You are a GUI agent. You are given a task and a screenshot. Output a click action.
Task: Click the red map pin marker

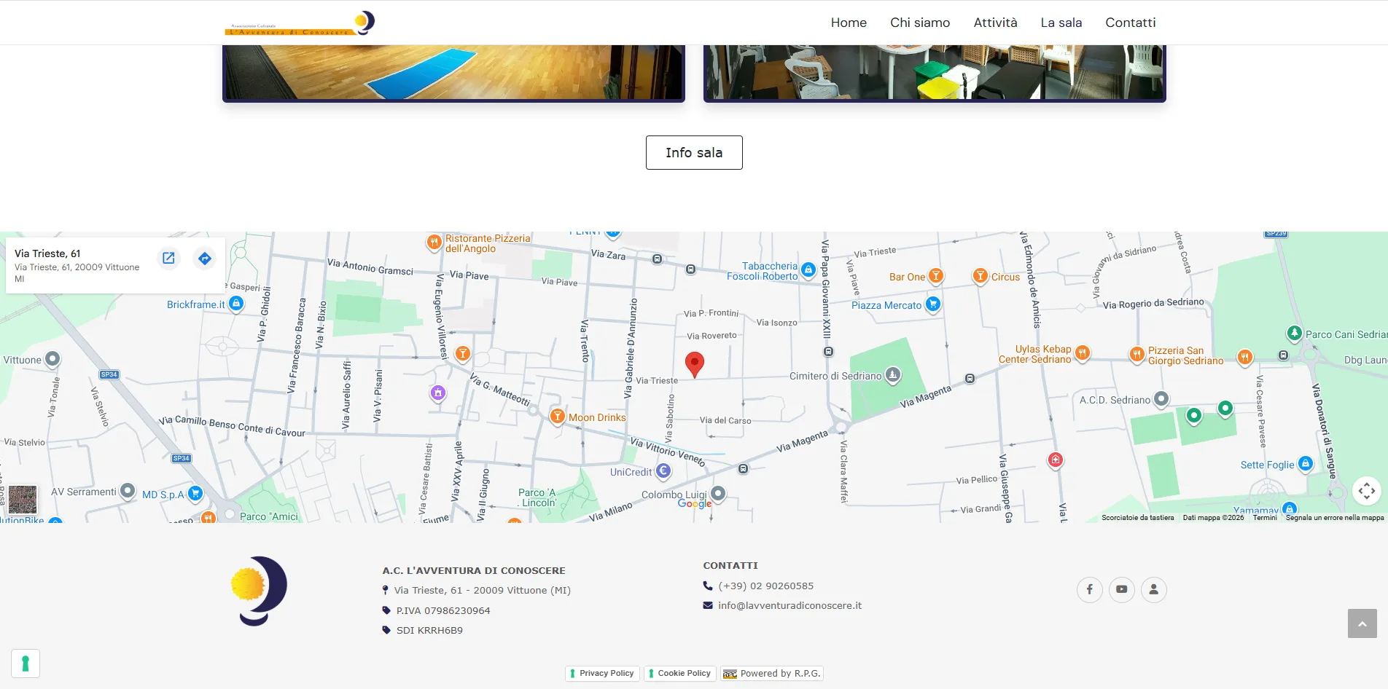tap(695, 364)
